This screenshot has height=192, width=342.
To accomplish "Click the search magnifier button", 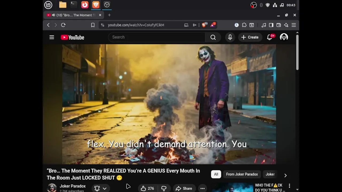I will pos(213,37).
